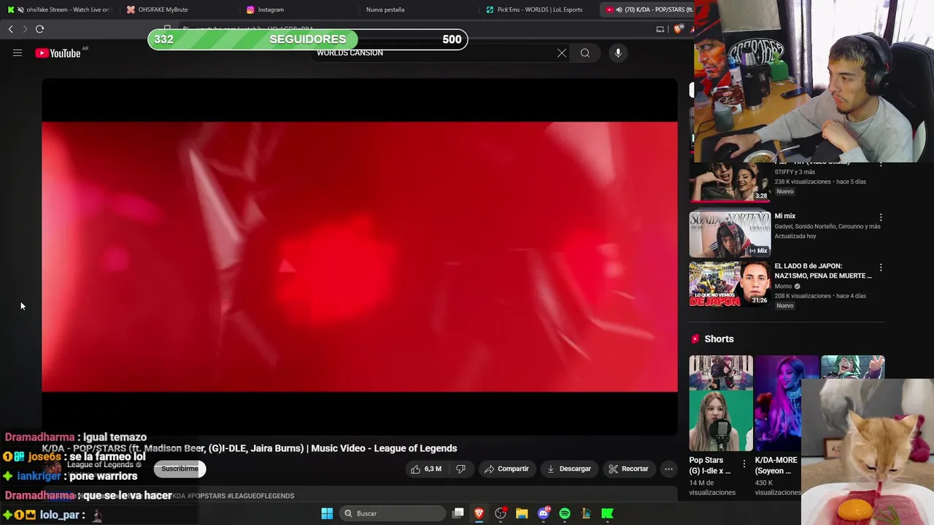Click the Descargar download button
This screenshot has height=525, width=934.
click(x=569, y=469)
